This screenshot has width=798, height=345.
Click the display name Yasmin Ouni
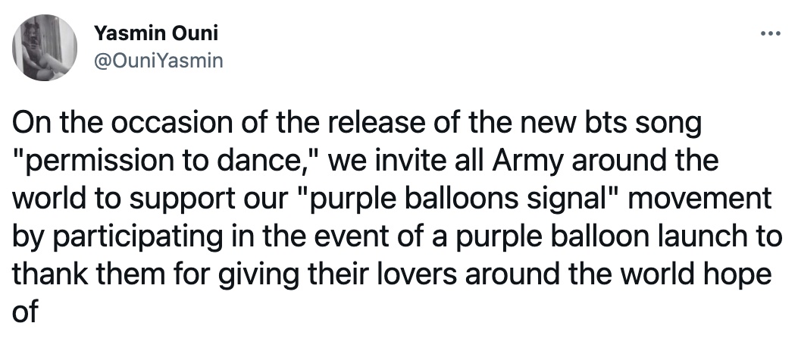(x=156, y=33)
